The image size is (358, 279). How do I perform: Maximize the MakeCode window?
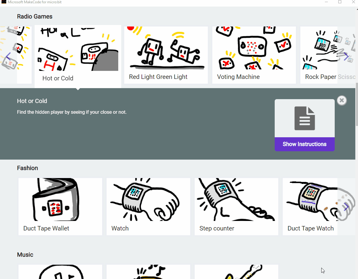pyautogui.click(x=340, y=2)
